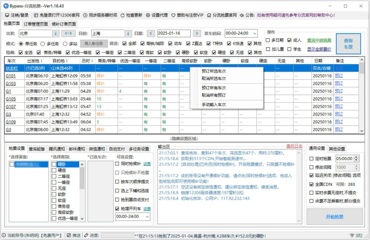The height and width of the screenshot is (240, 370).
Task: Click 查找日志 link
Action: (294, 146)
